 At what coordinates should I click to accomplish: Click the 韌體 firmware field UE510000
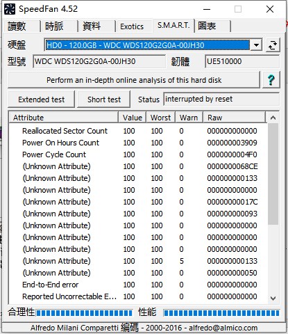pos(242,61)
